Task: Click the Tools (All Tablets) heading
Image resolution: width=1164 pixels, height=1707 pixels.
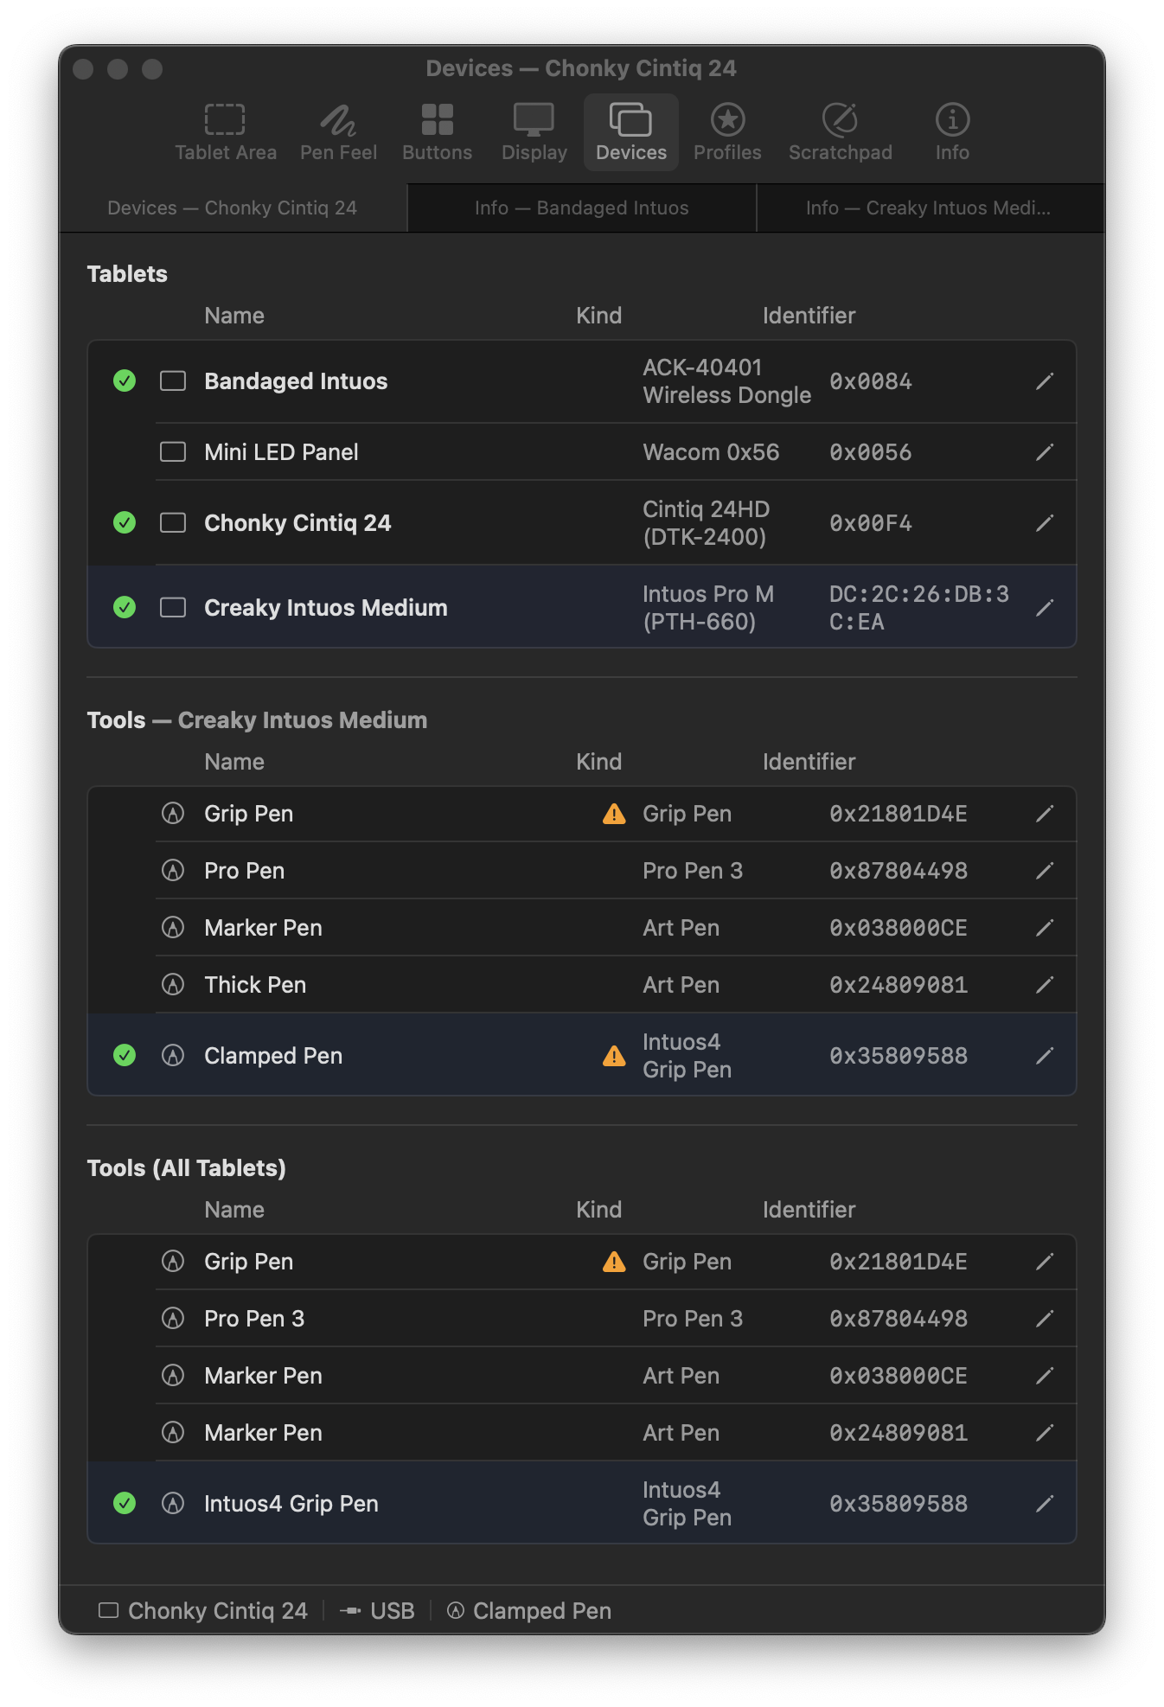Action: pos(187,1168)
